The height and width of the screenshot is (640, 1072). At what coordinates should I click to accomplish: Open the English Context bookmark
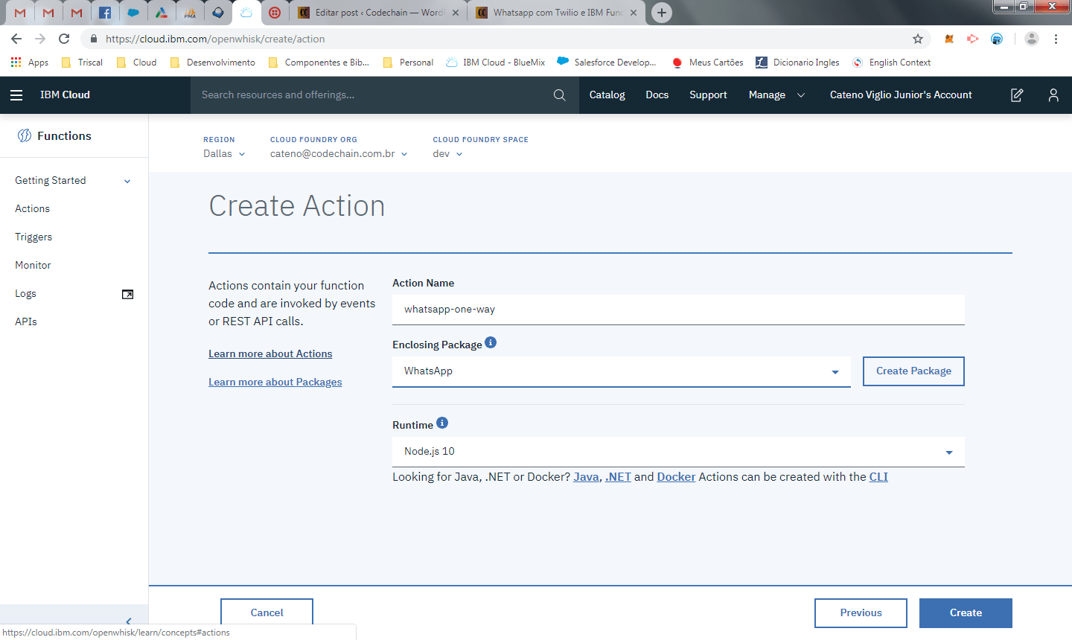coord(892,63)
